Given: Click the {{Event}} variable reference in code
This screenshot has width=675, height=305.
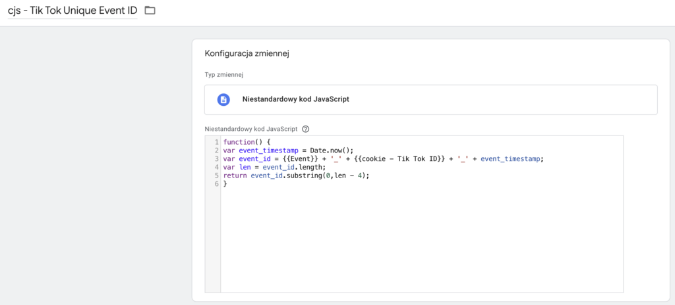Looking at the screenshot, I should 301,158.
